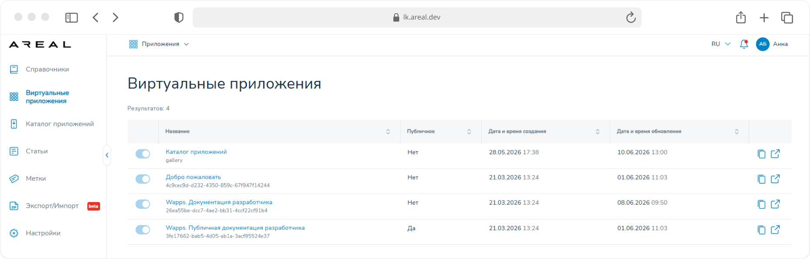Disable the Добро пожаловать app toggle

142,179
